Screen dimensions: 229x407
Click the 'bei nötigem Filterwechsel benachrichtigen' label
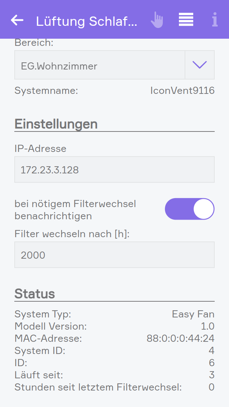pyautogui.click(x=75, y=210)
